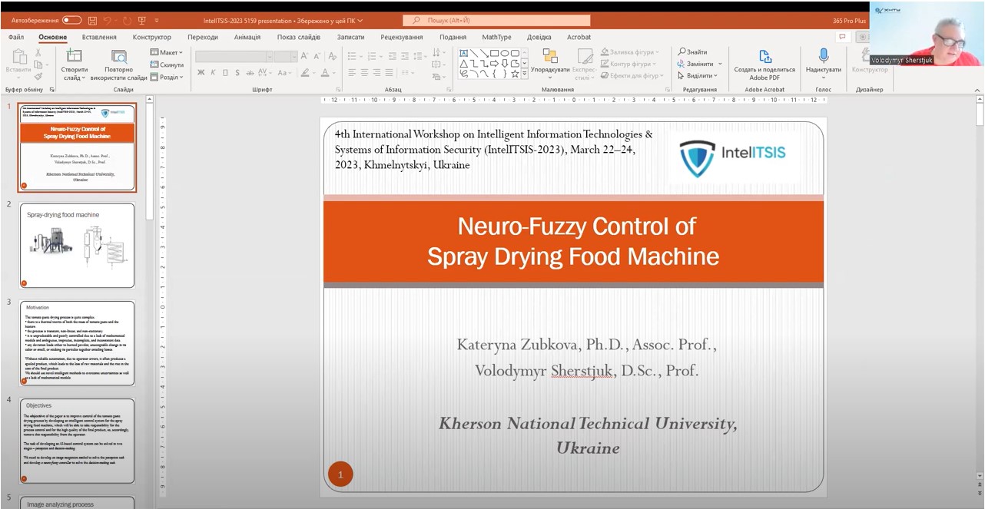Click the Створити слайд new slide icon
Screen dimensions: 985x509
point(75,56)
